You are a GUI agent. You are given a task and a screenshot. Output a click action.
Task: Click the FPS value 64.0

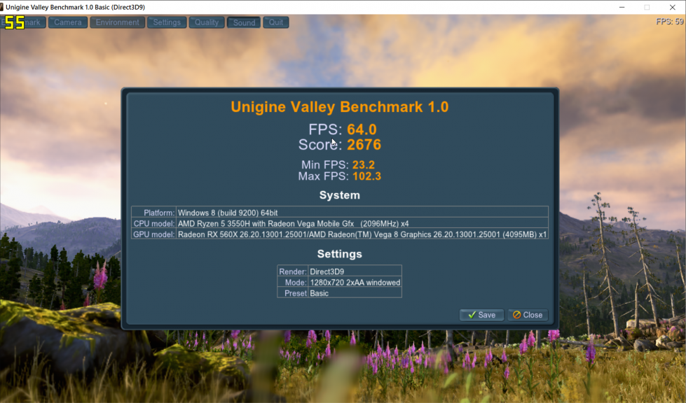362,129
